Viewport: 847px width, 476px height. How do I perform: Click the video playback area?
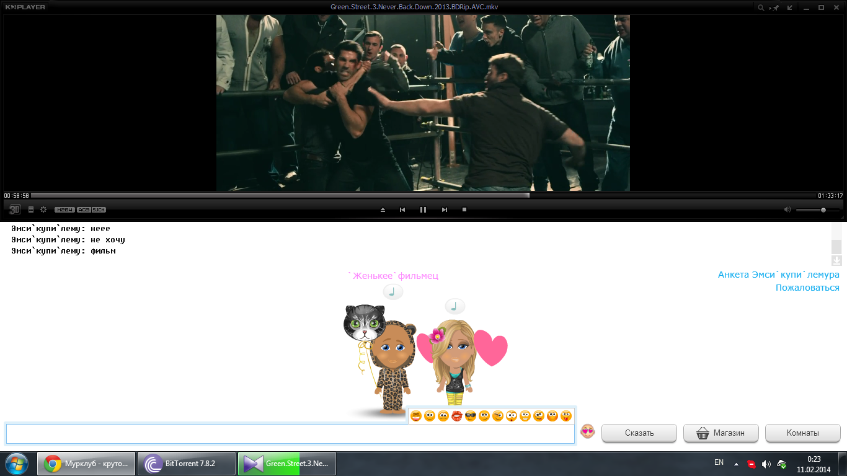pos(423,102)
